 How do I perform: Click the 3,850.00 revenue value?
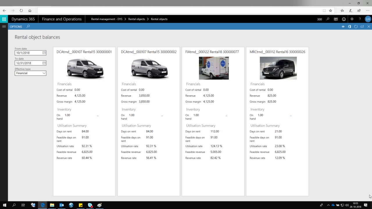tap(144, 96)
